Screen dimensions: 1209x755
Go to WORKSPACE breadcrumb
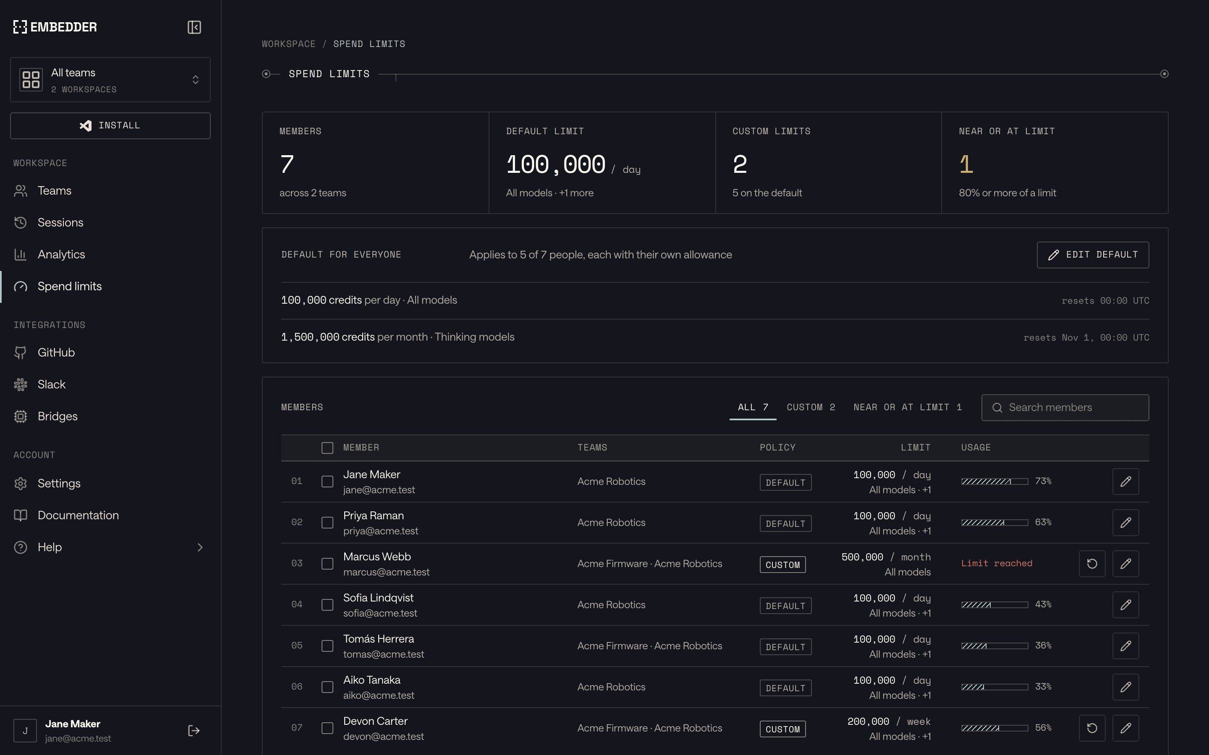click(289, 44)
